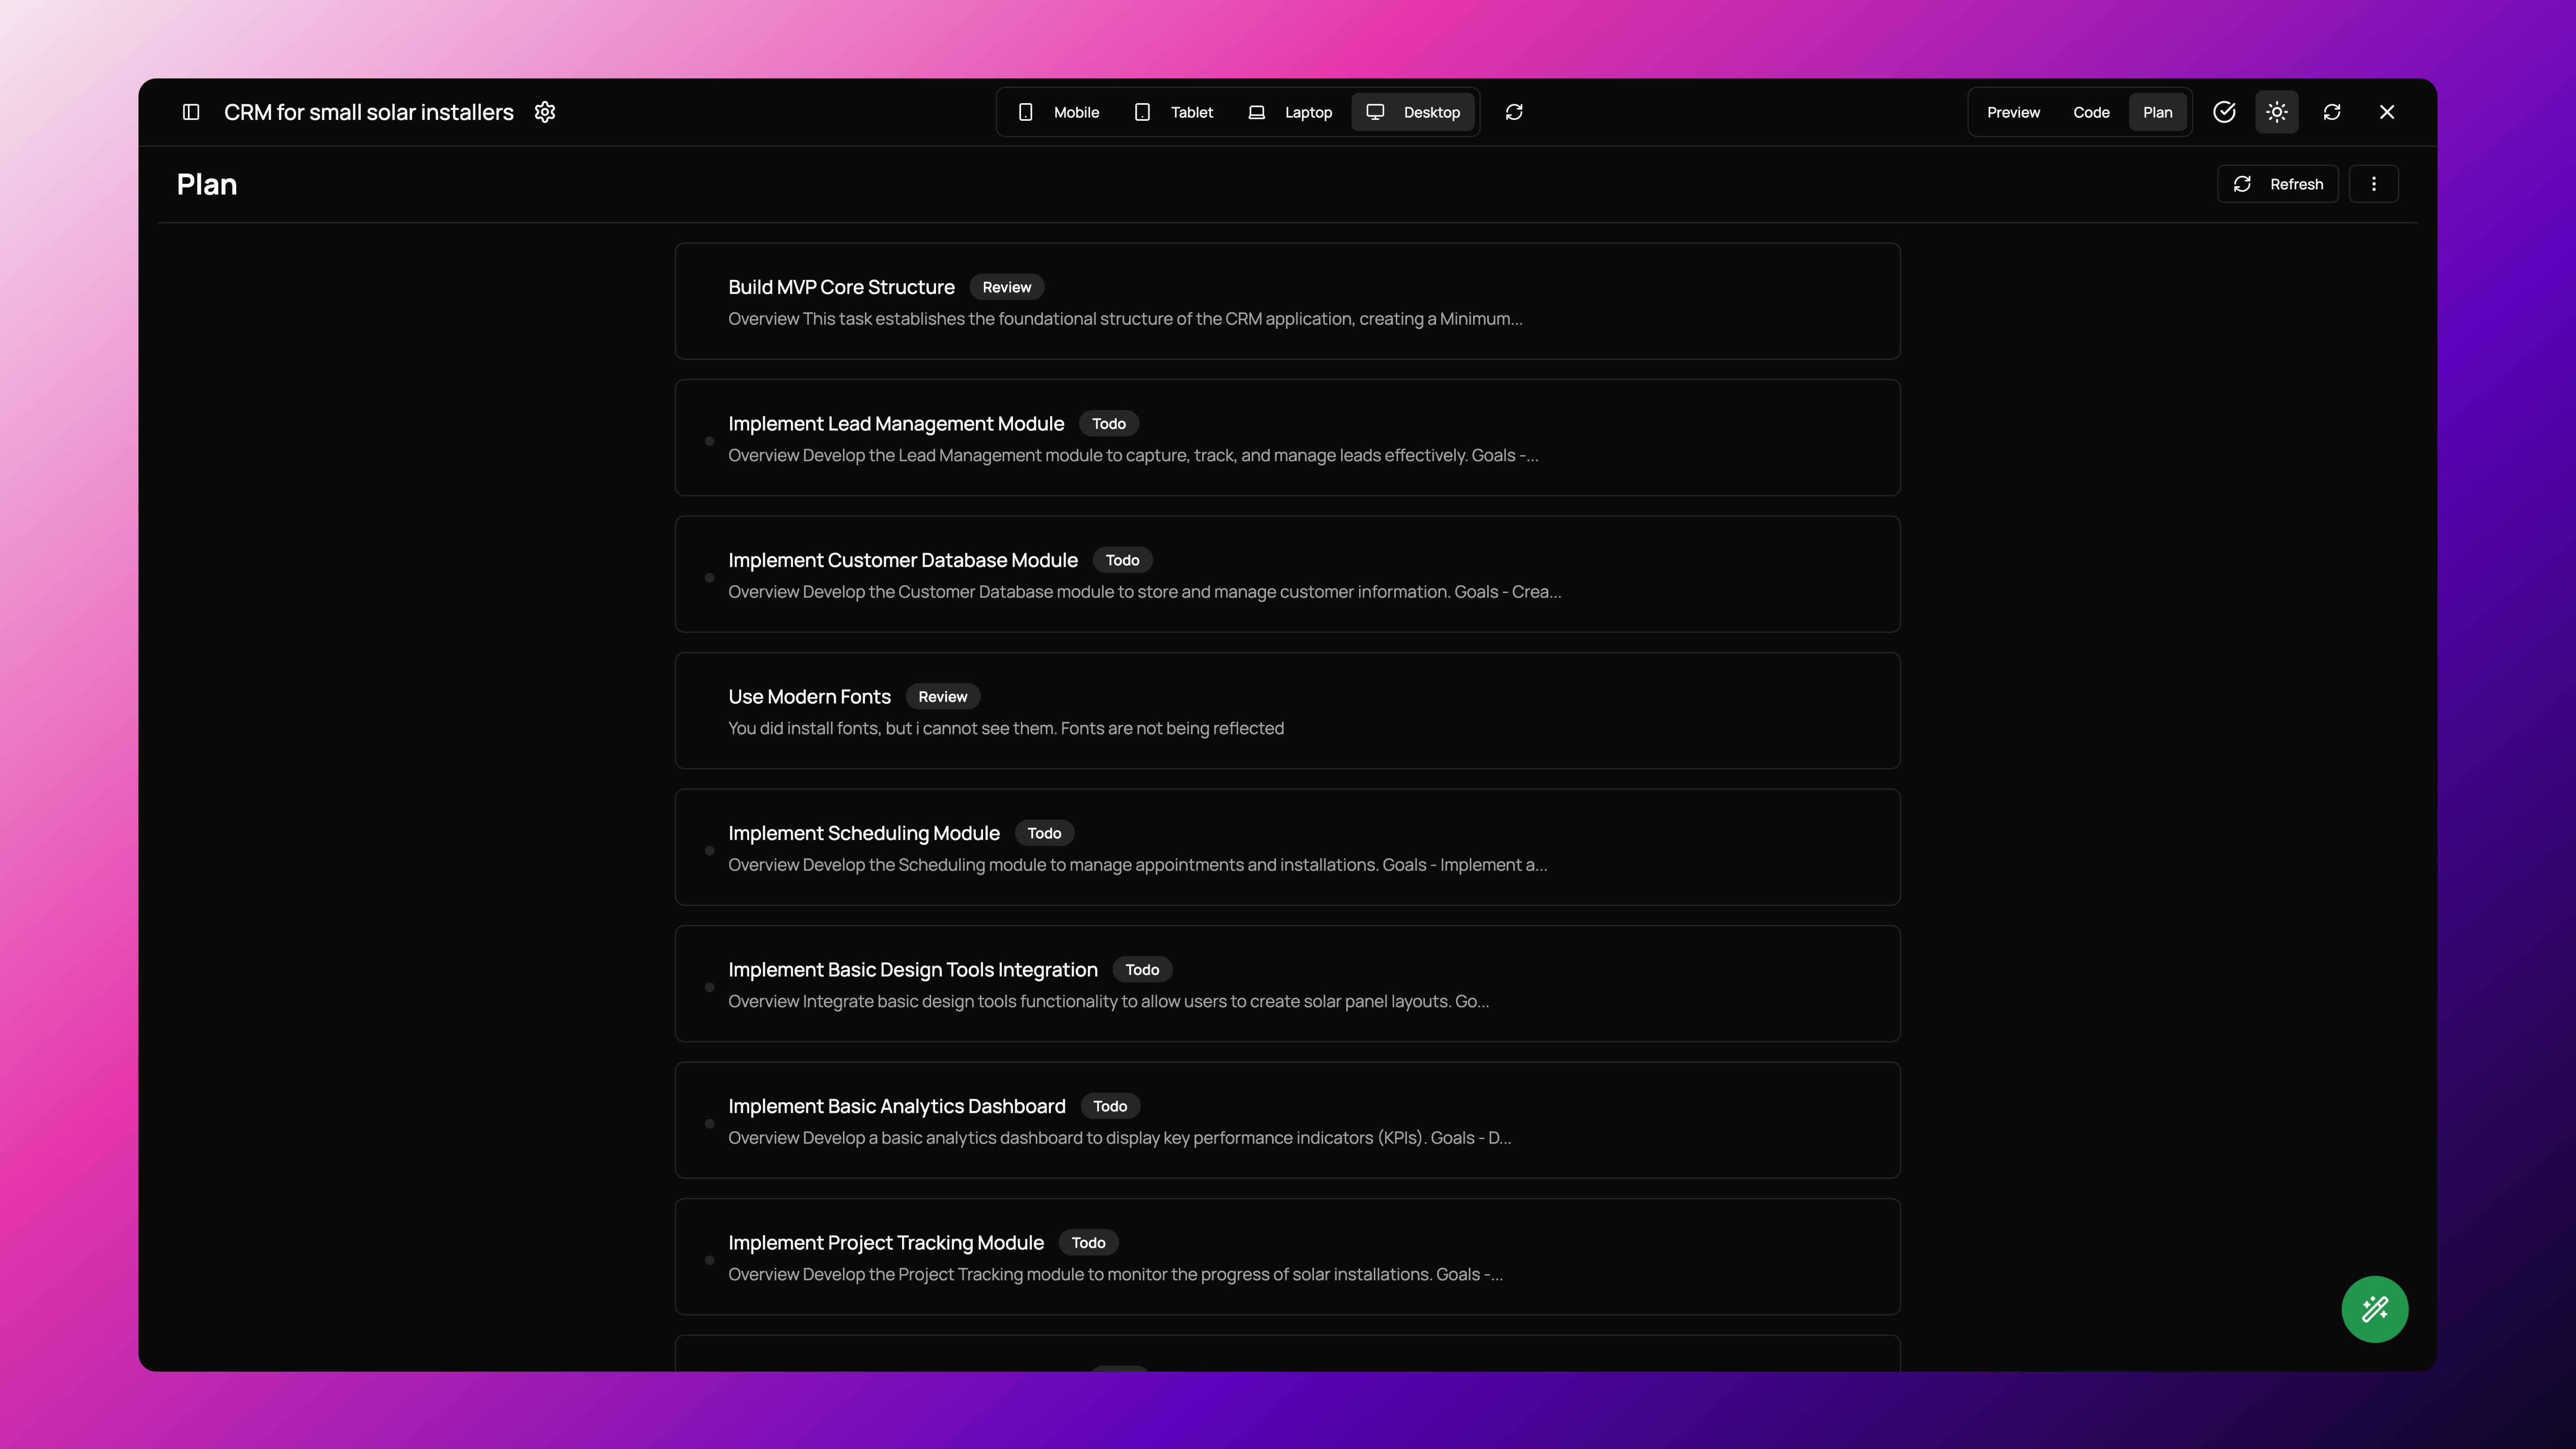Switch to Mobile device view
The height and width of the screenshot is (1449, 2576).
pos(1059,112)
